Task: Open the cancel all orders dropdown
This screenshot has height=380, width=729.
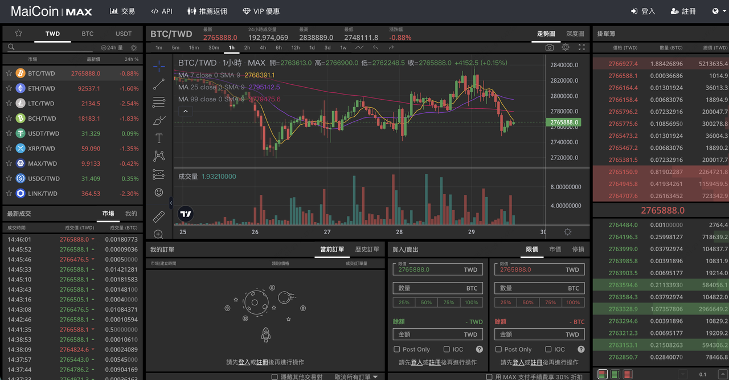Action: pyautogui.click(x=357, y=377)
